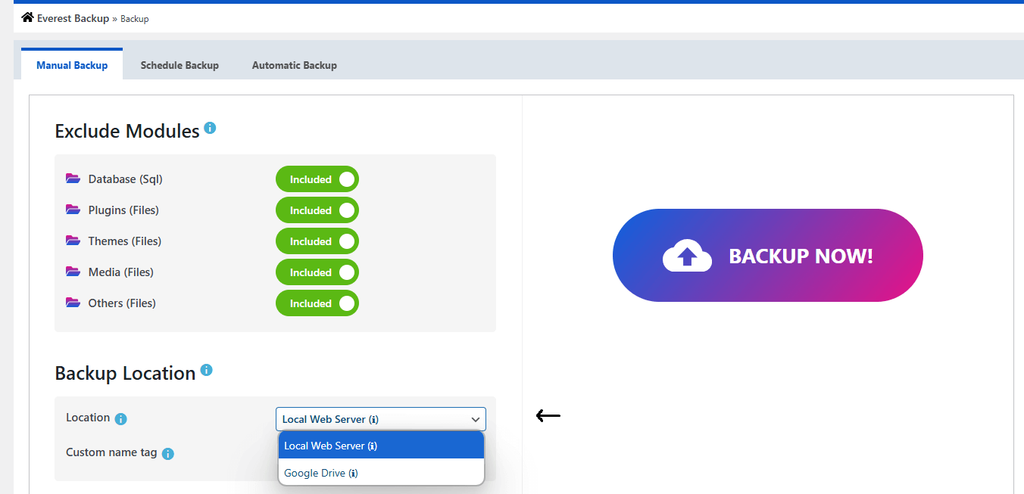The width and height of the screenshot is (1024, 494).
Task: Click info icon next to Location label
Action: (x=120, y=419)
